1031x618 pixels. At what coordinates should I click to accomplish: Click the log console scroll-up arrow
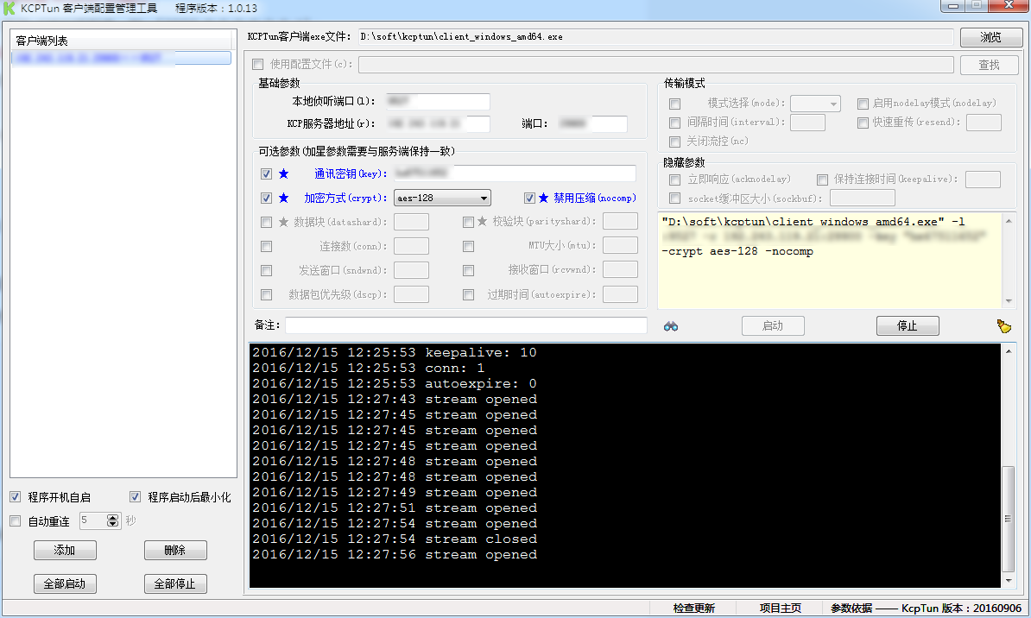pos(1009,351)
